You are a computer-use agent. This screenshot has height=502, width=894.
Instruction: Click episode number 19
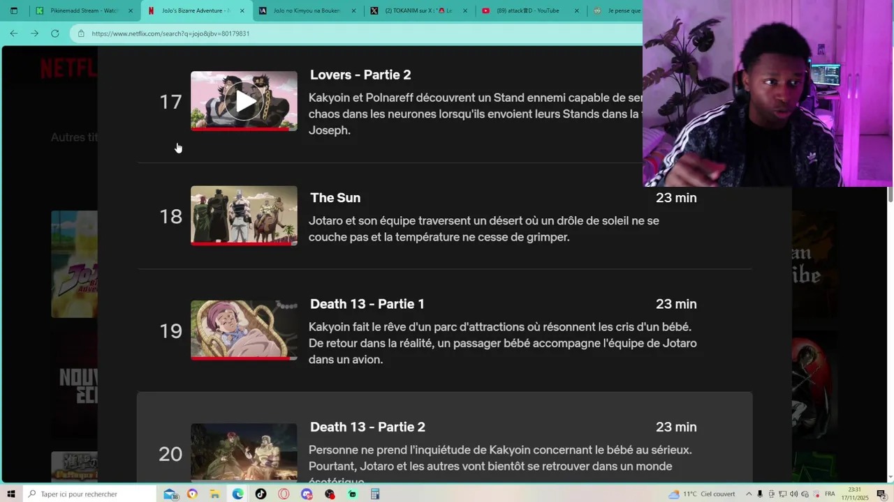pyautogui.click(x=170, y=330)
